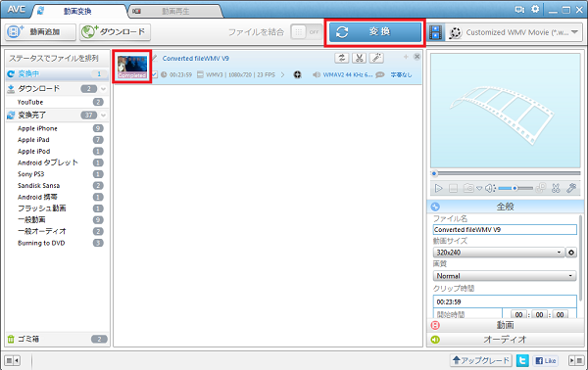Select Apple iPod in sidebar
This screenshot has height=370, width=588.
(x=57, y=152)
